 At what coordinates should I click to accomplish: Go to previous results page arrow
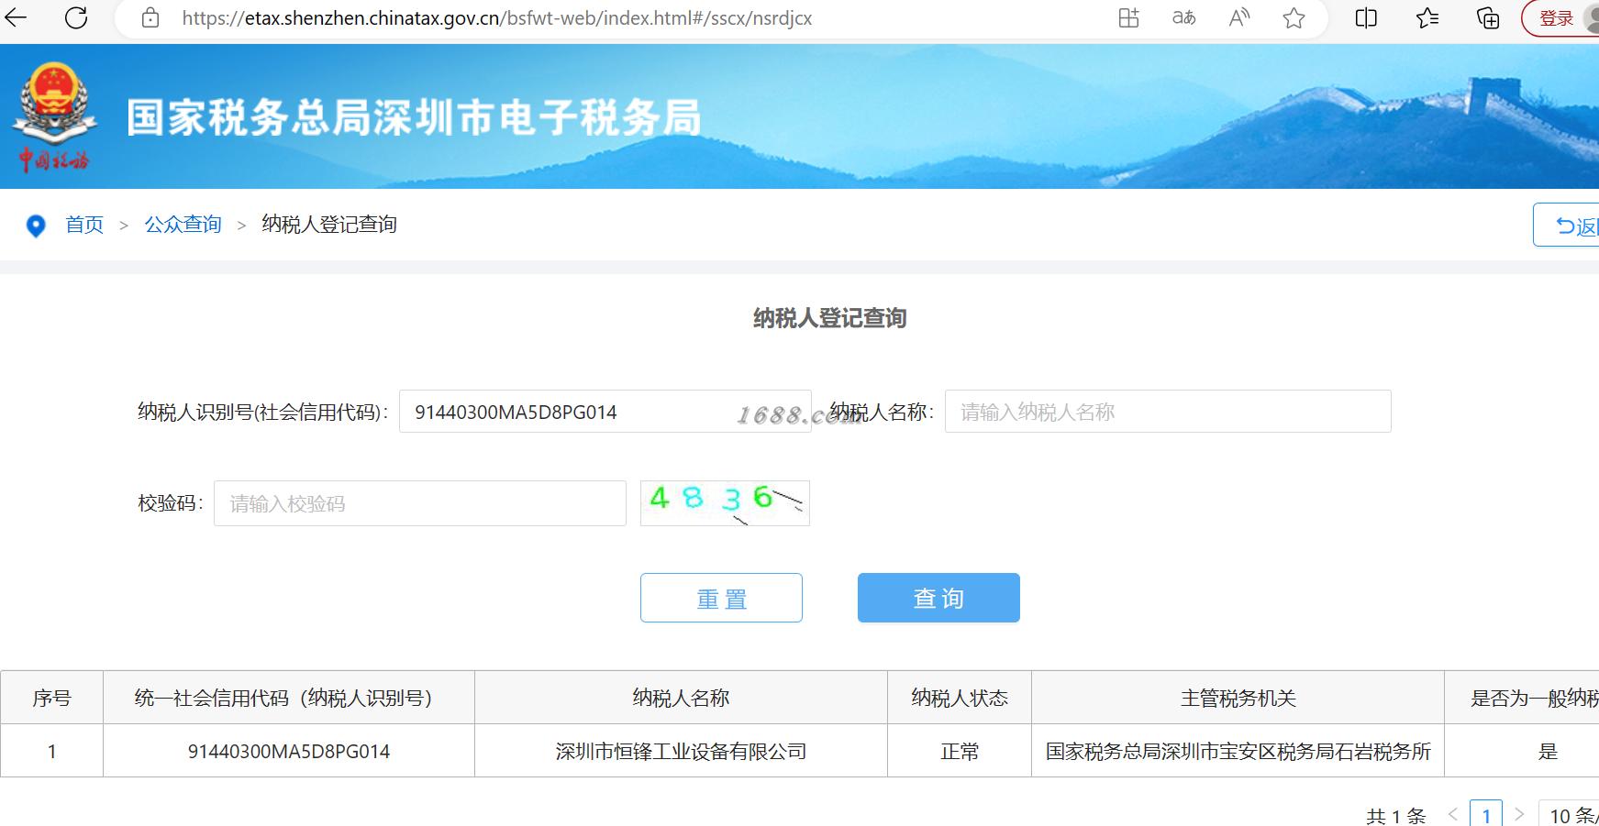[x=1452, y=814]
